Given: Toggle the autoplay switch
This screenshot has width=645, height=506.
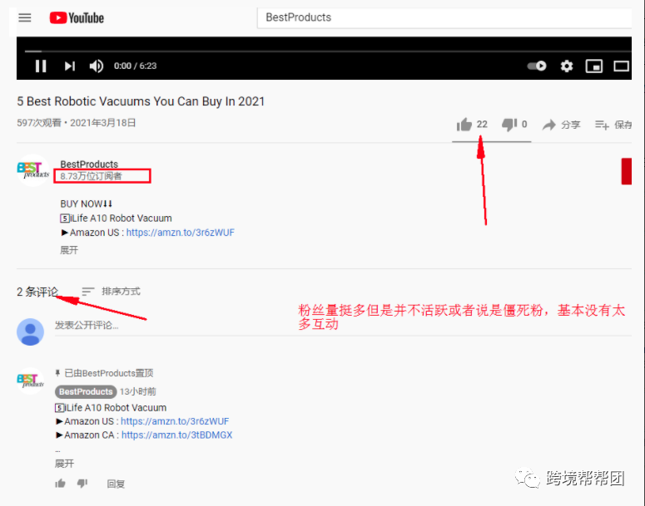Looking at the screenshot, I should coord(537,66).
